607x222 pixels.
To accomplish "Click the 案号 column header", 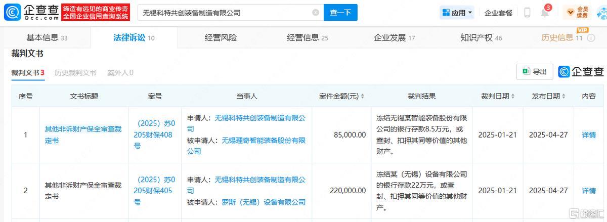I will tap(155, 96).
